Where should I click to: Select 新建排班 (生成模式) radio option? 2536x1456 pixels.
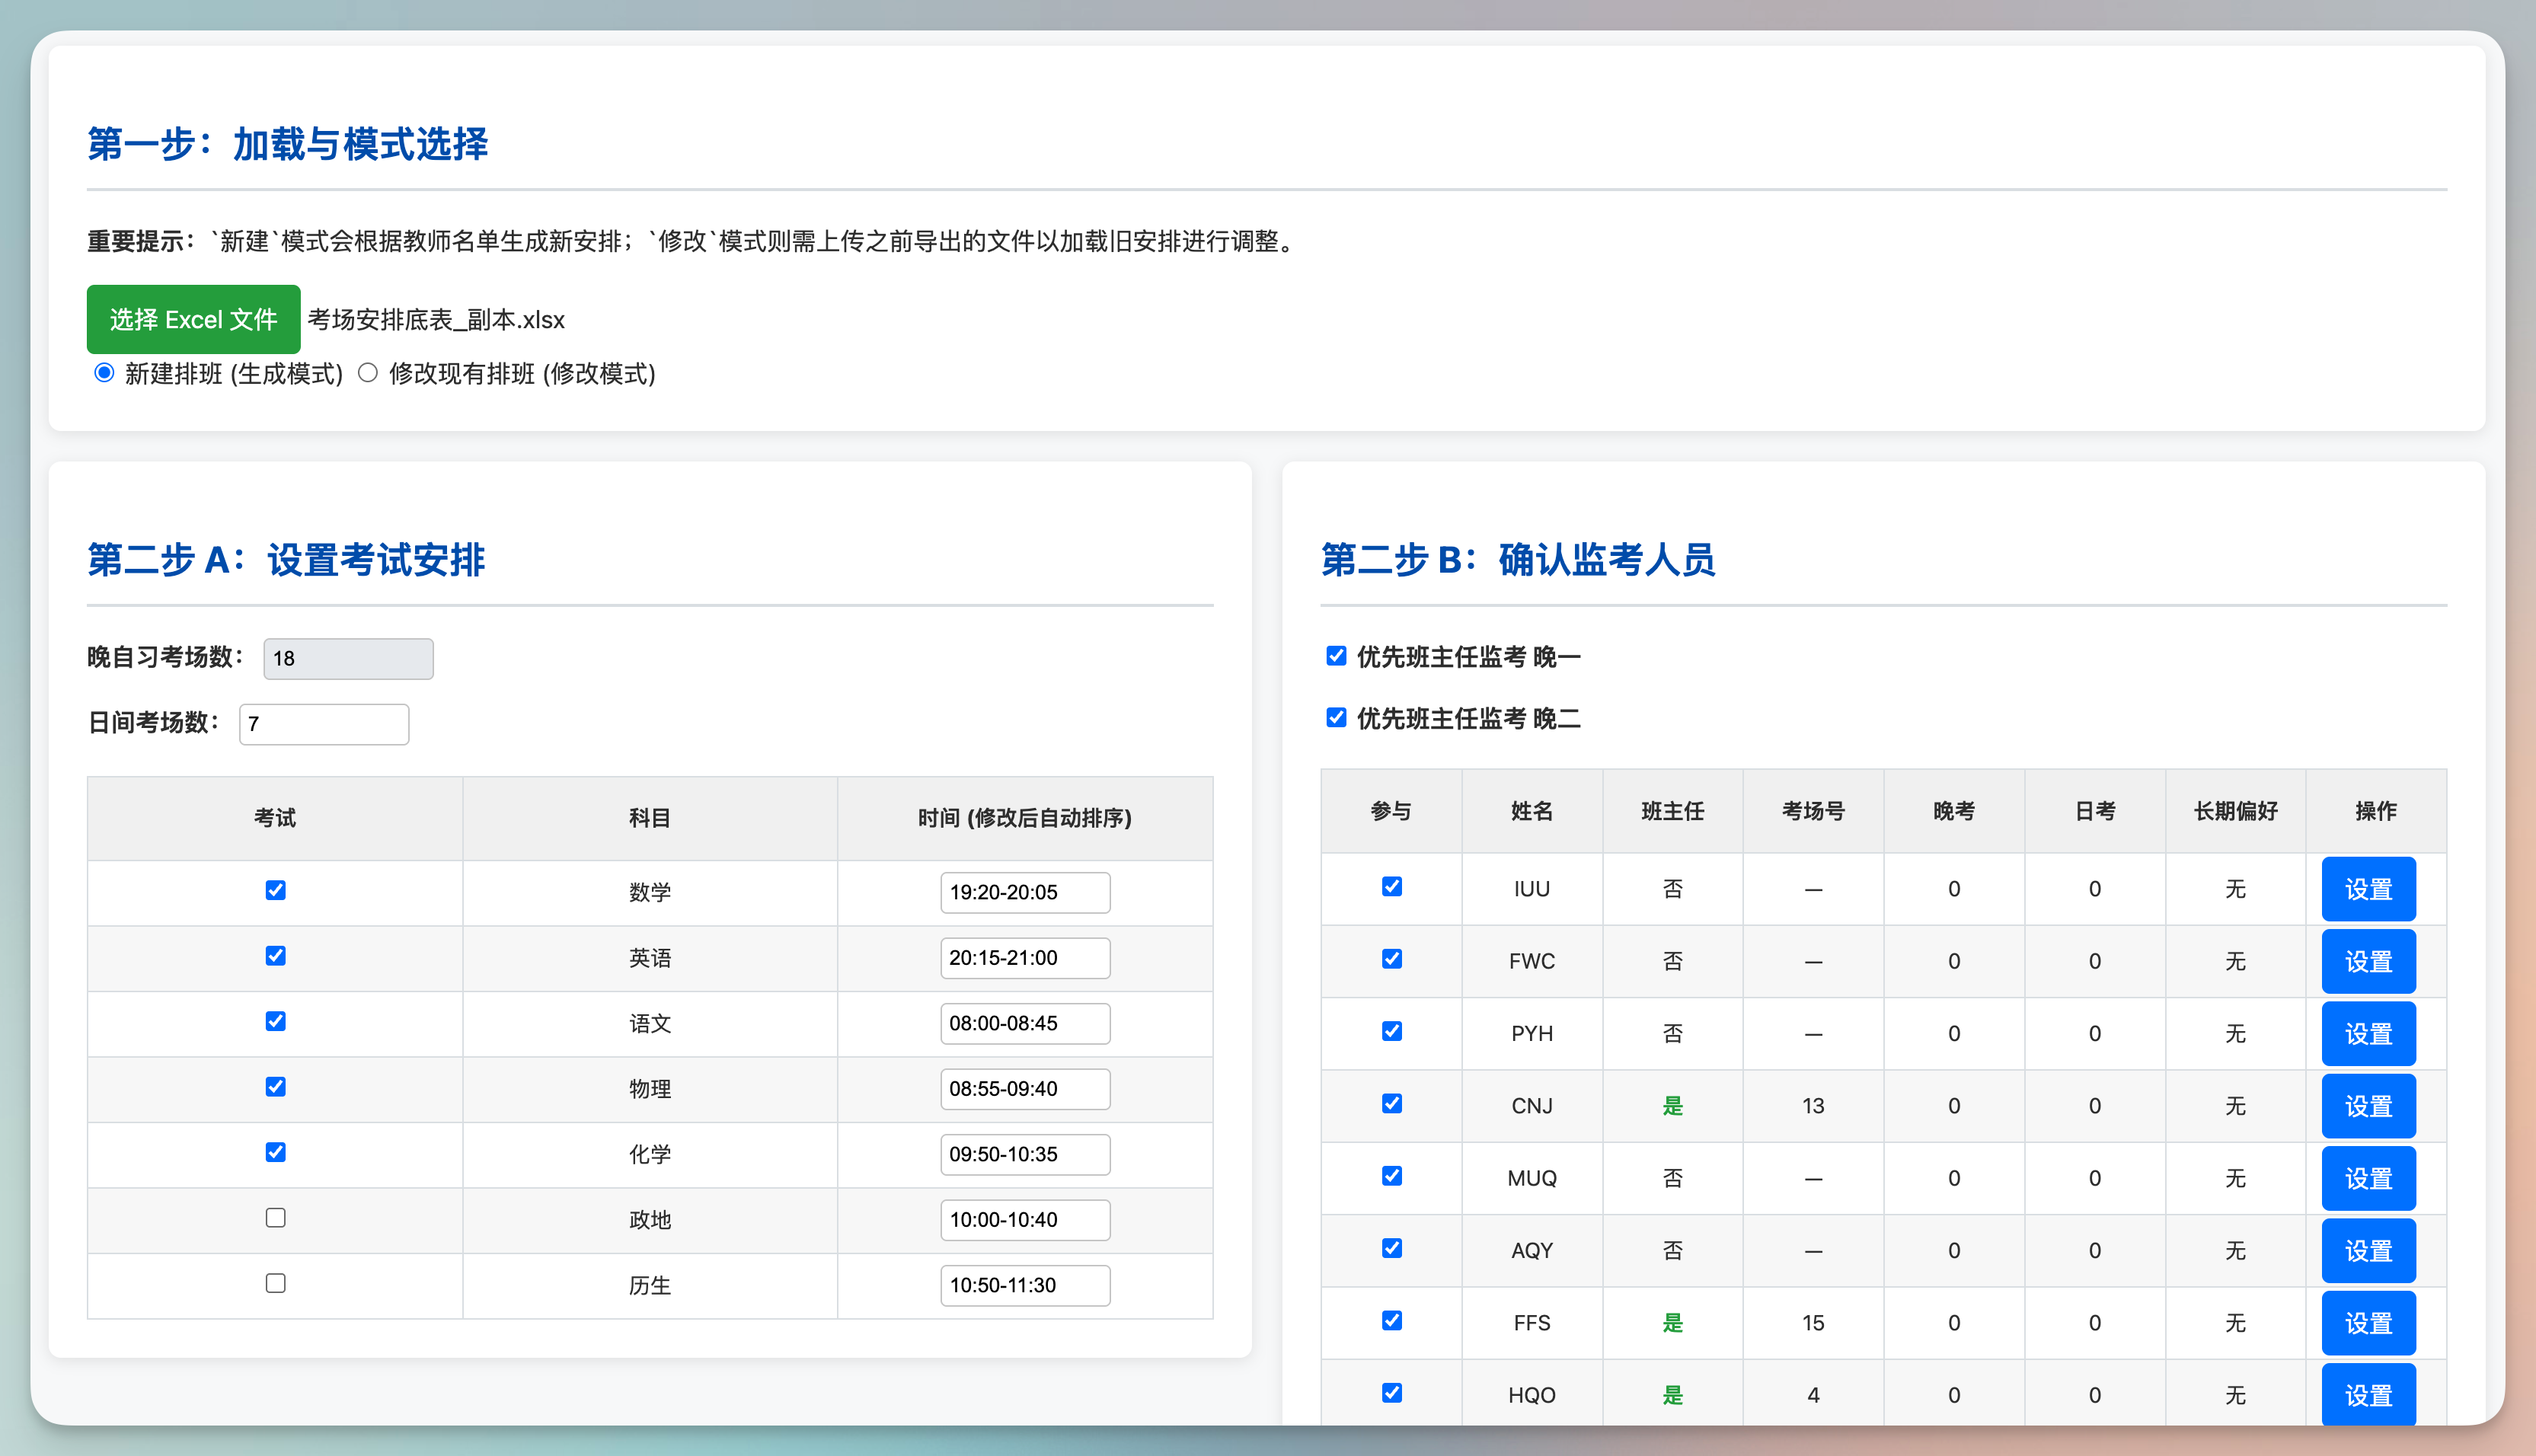pyautogui.click(x=104, y=373)
